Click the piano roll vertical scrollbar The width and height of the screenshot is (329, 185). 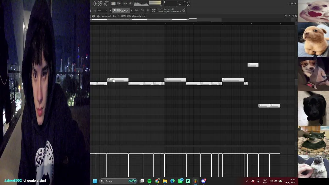tap(296, 82)
